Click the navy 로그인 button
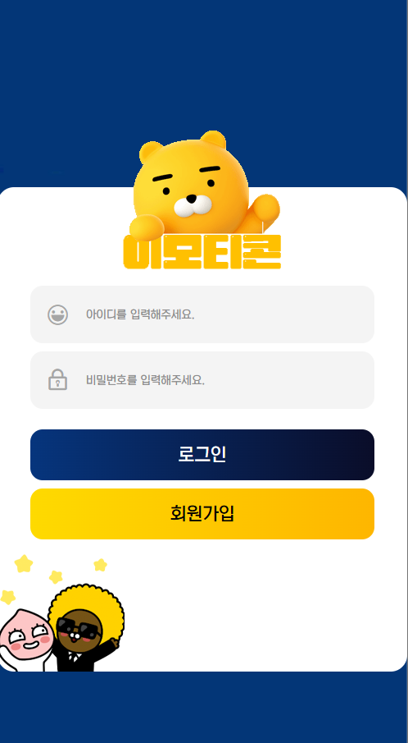This screenshot has width=408, height=743. coord(202,455)
